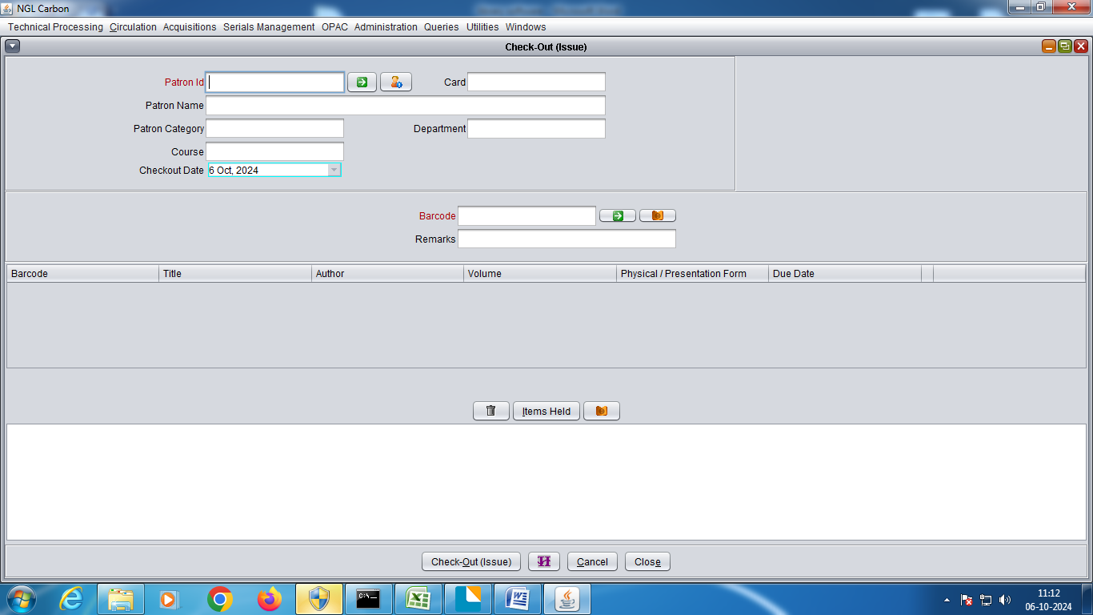Open Firefox from the taskbar
The width and height of the screenshot is (1093, 615).
coord(270,599)
